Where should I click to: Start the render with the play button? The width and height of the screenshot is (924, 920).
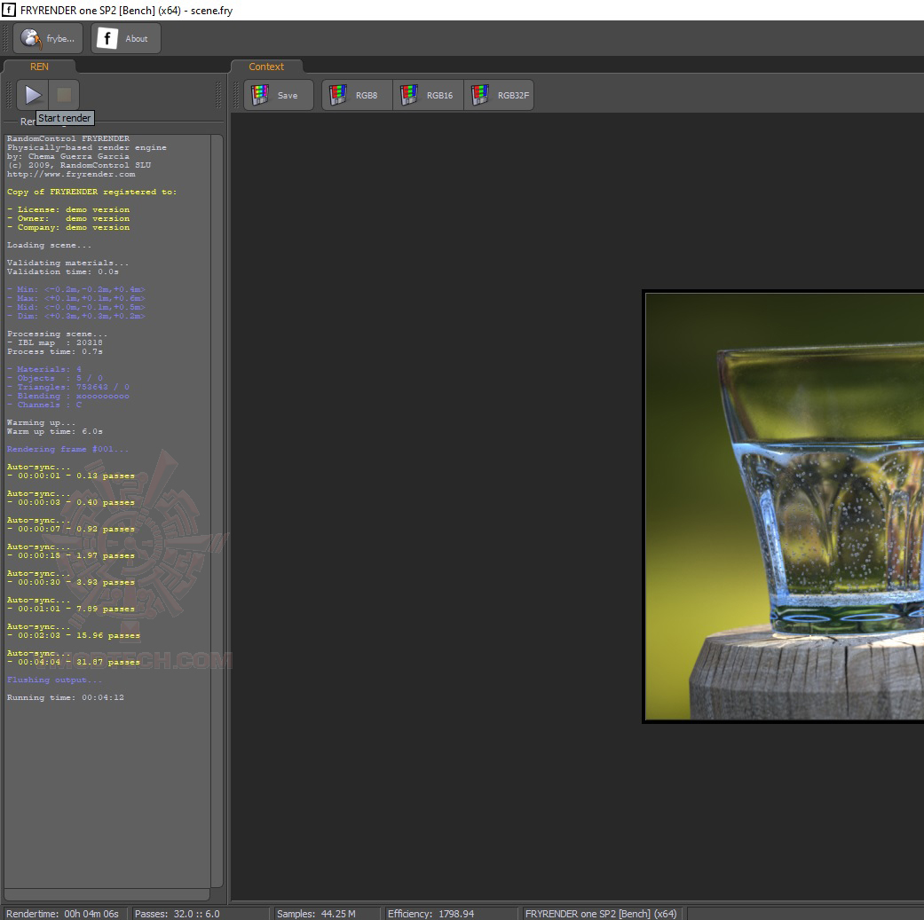click(x=33, y=95)
